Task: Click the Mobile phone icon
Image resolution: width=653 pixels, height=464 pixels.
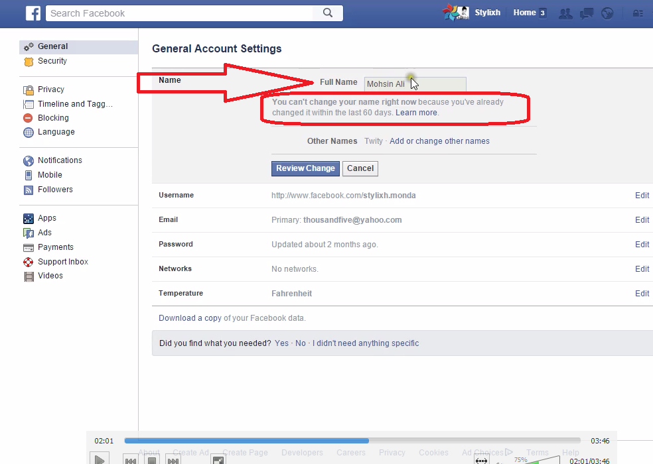Action: (29, 175)
